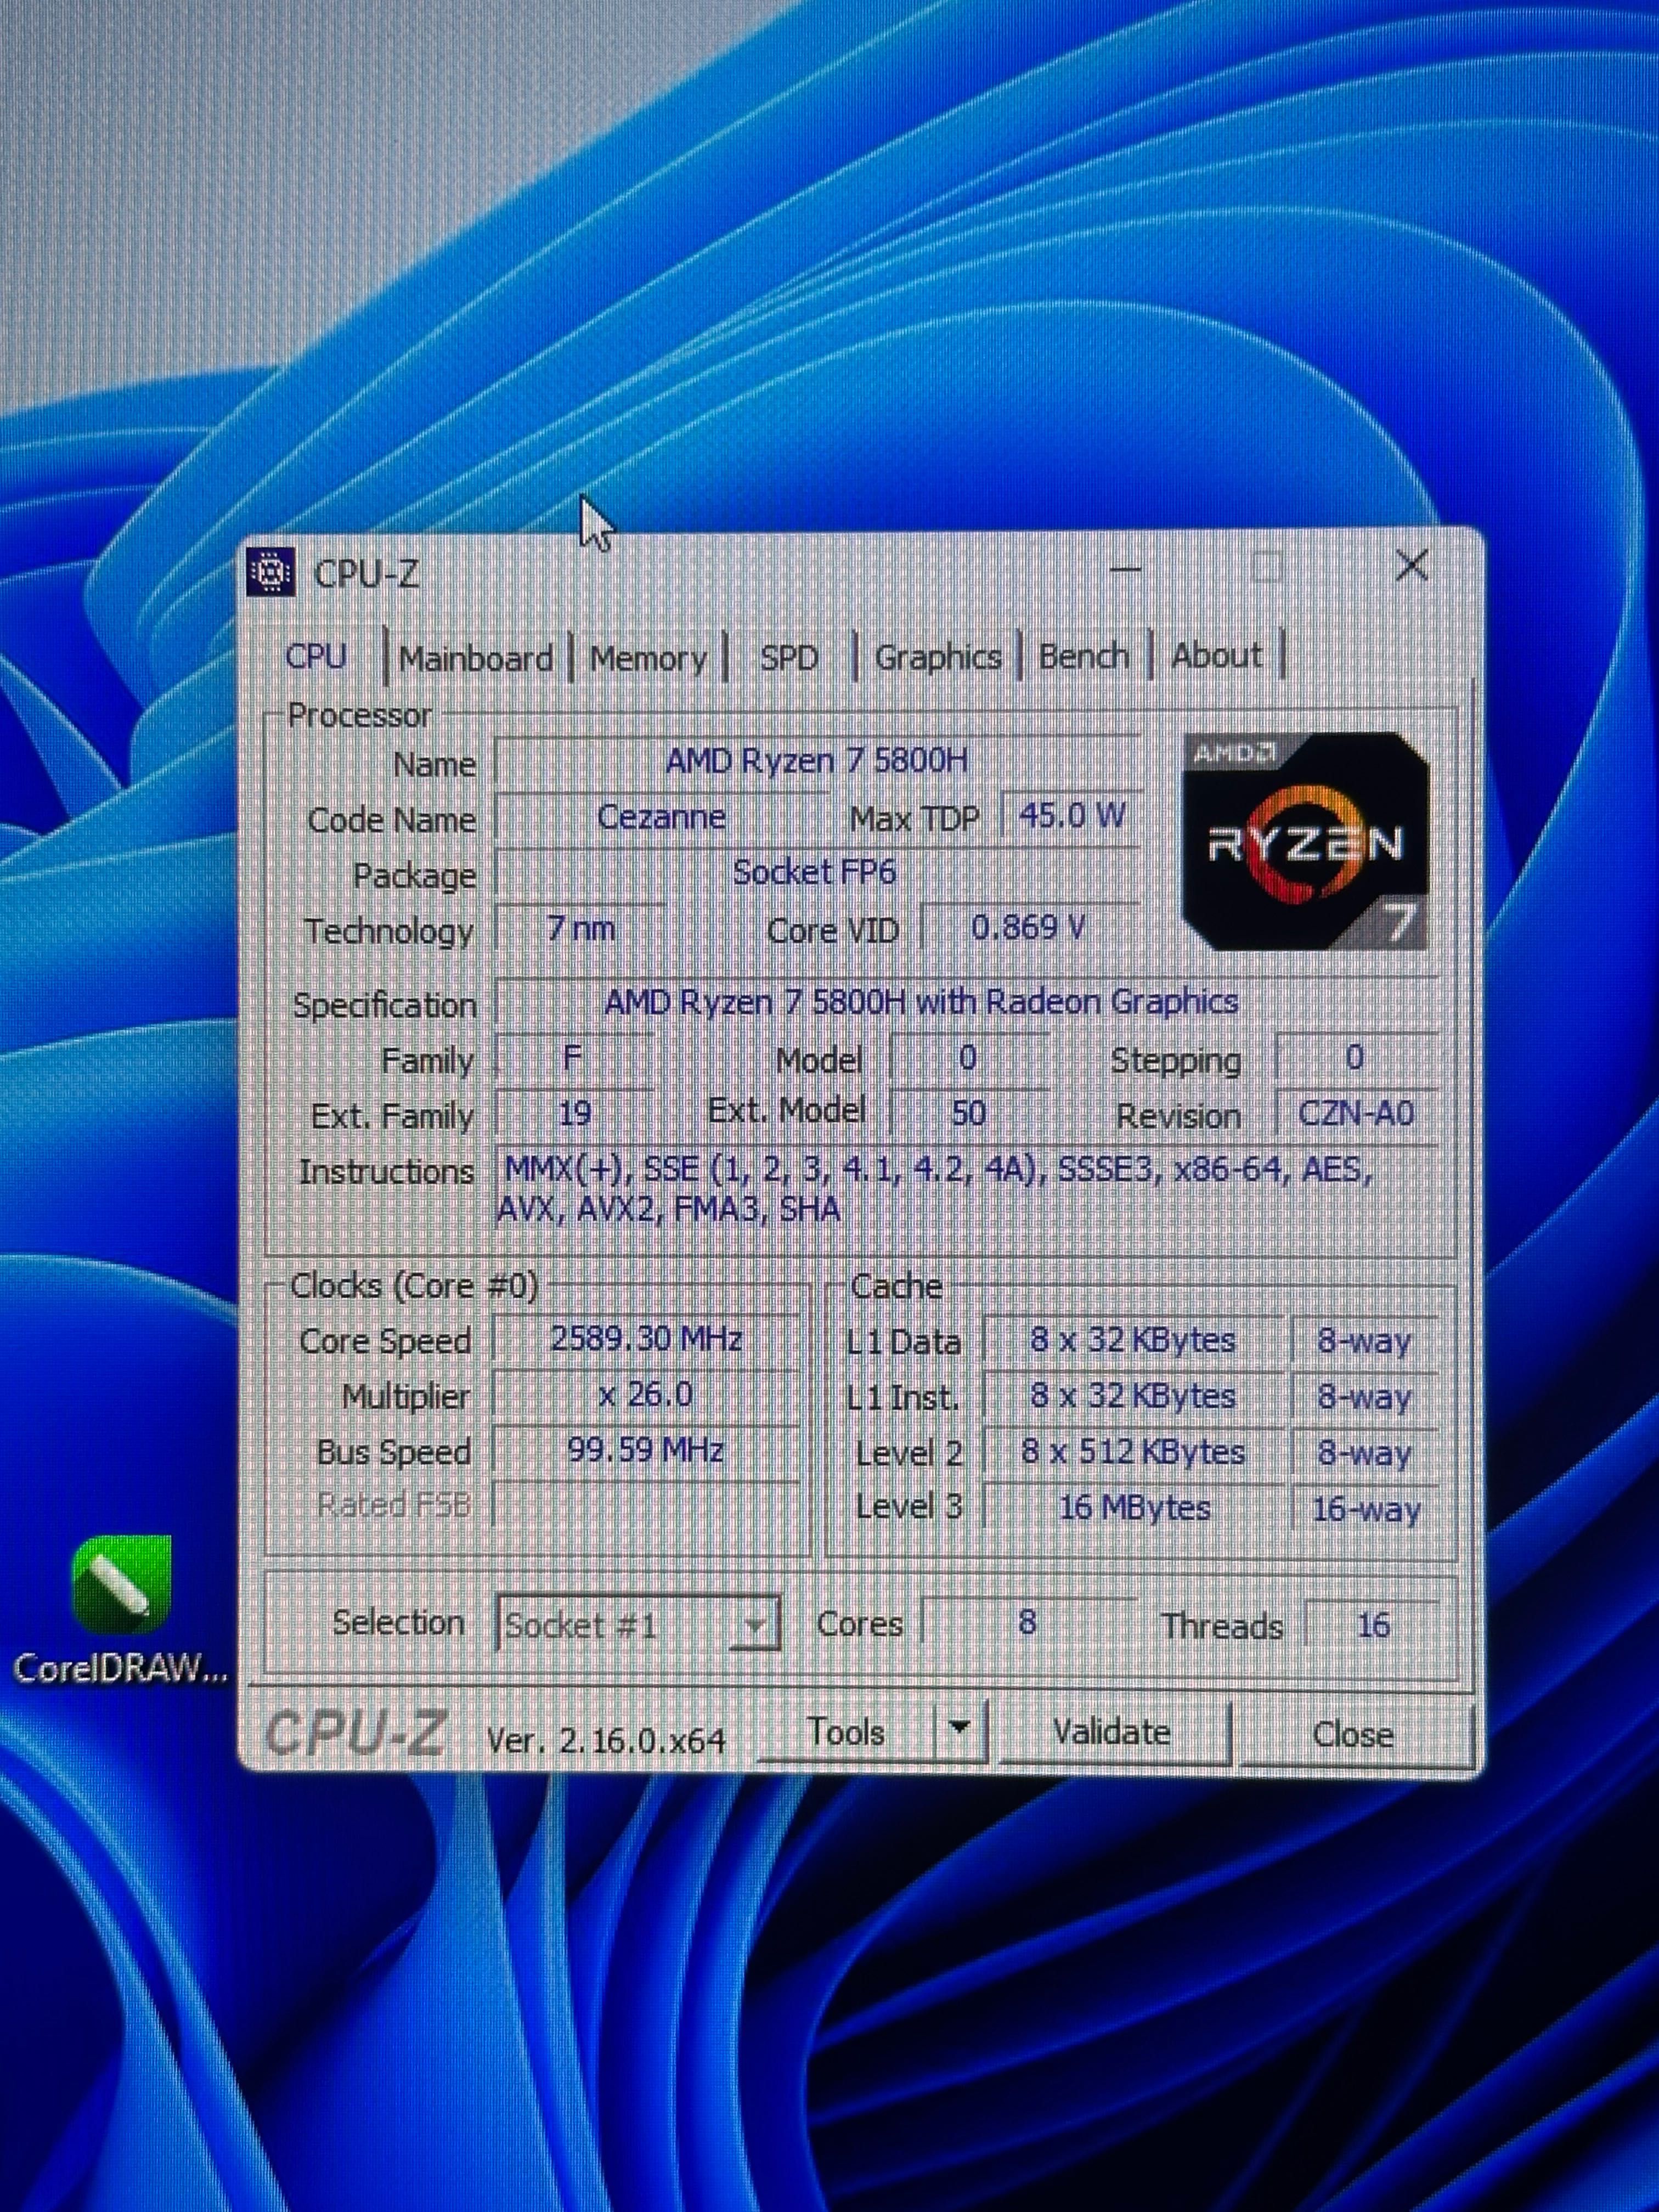Click the L1 Inst. 8 x 32 KBytes value

pos(1133,1396)
